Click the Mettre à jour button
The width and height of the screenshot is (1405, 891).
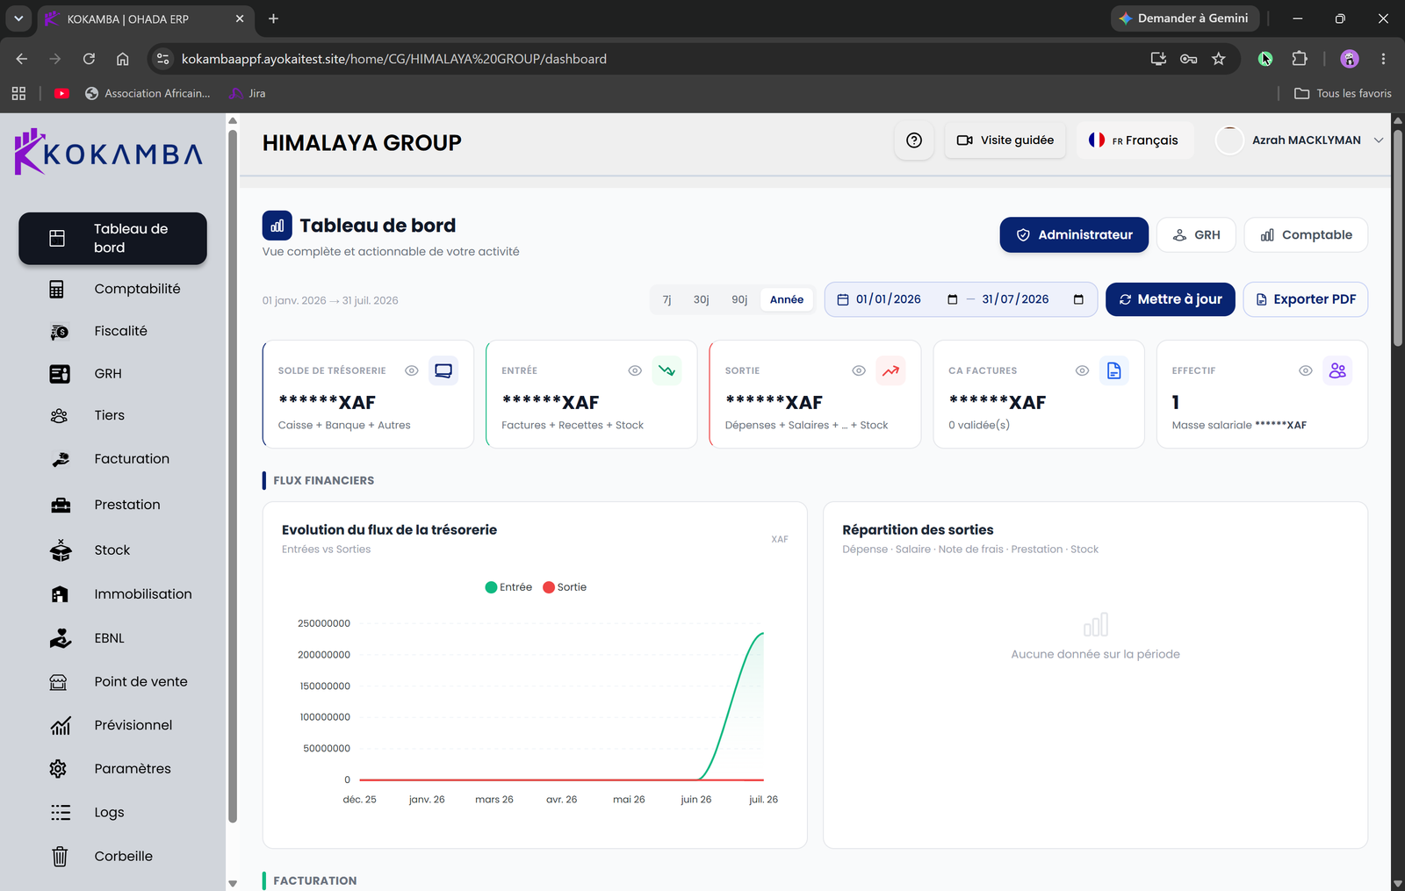tap(1171, 299)
